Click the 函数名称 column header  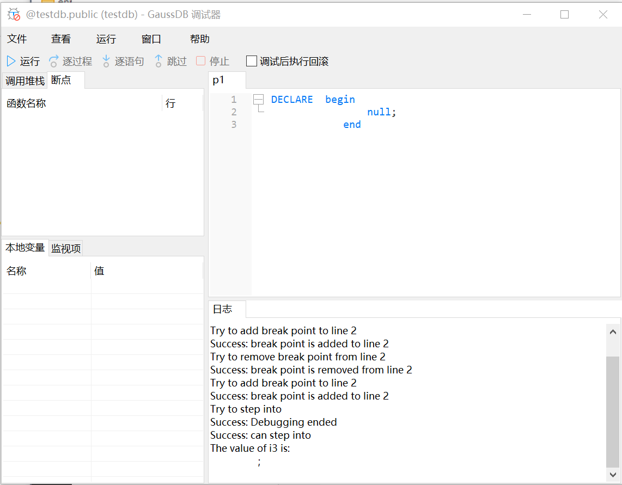[26, 103]
